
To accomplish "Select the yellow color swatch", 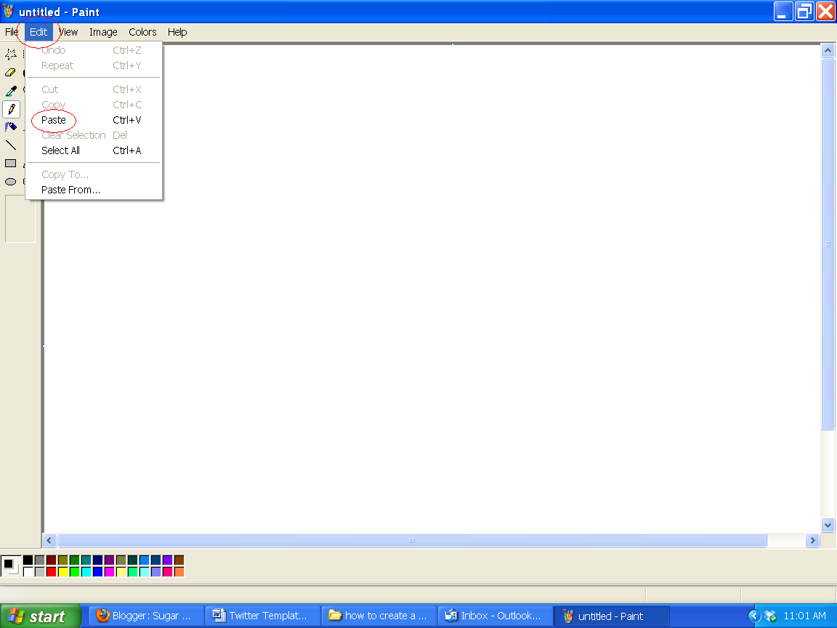I will tap(63, 571).
